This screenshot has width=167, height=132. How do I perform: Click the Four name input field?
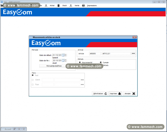click(67, 84)
